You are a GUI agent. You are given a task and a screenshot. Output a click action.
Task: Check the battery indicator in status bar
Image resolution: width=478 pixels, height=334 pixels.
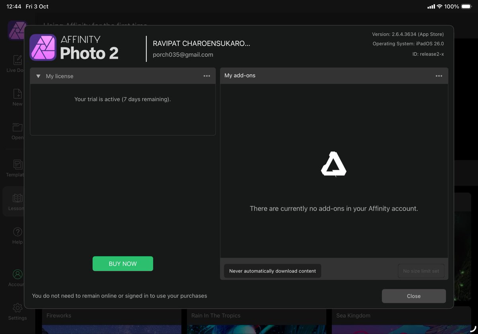coord(467,6)
